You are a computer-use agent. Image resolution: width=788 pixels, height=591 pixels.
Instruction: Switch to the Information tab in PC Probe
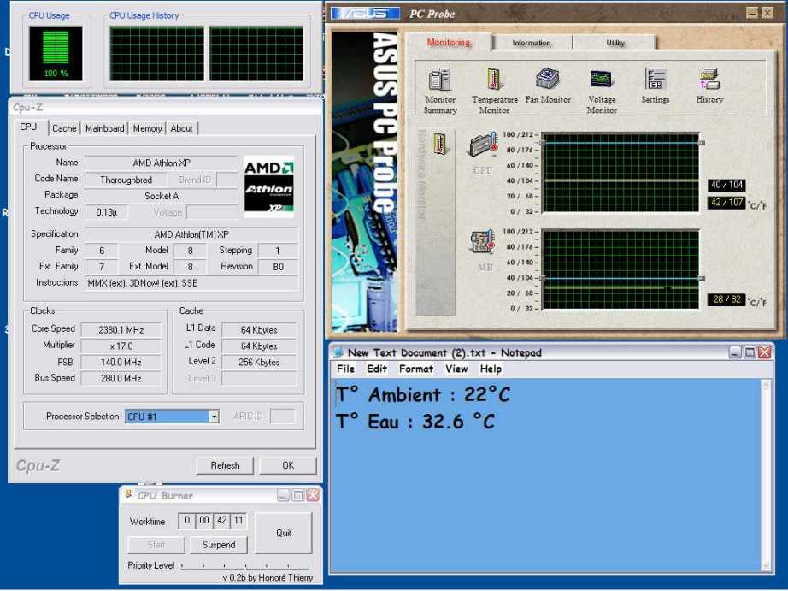click(x=532, y=43)
